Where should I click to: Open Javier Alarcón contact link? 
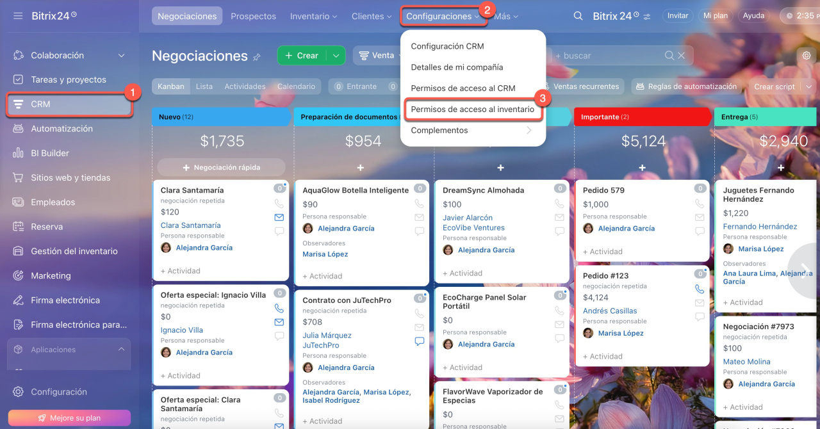[468, 218]
